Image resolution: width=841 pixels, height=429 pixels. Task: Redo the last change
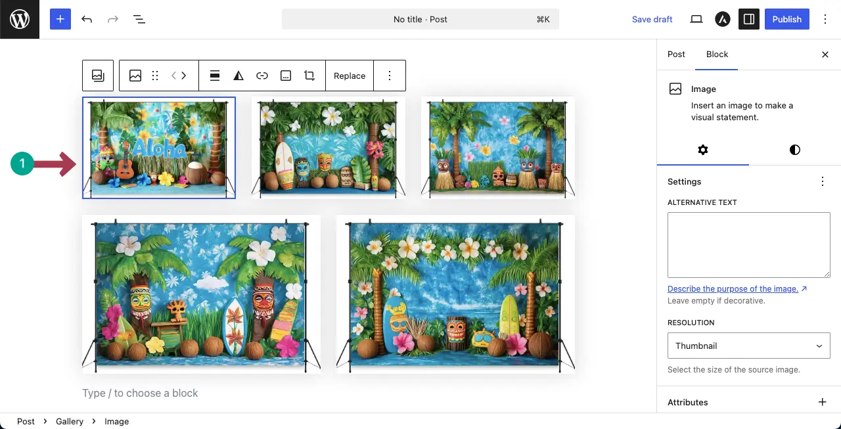tap(112, 19)
